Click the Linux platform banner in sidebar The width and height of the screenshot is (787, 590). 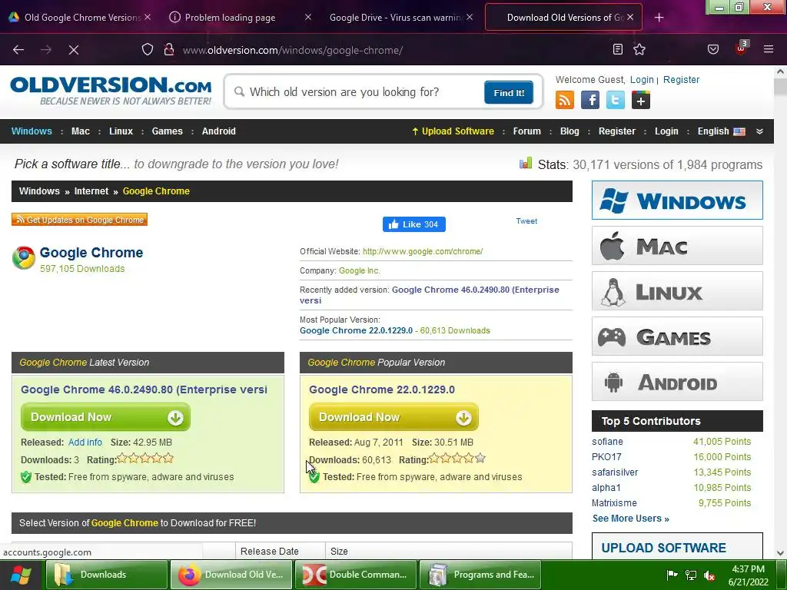(677, 291)
